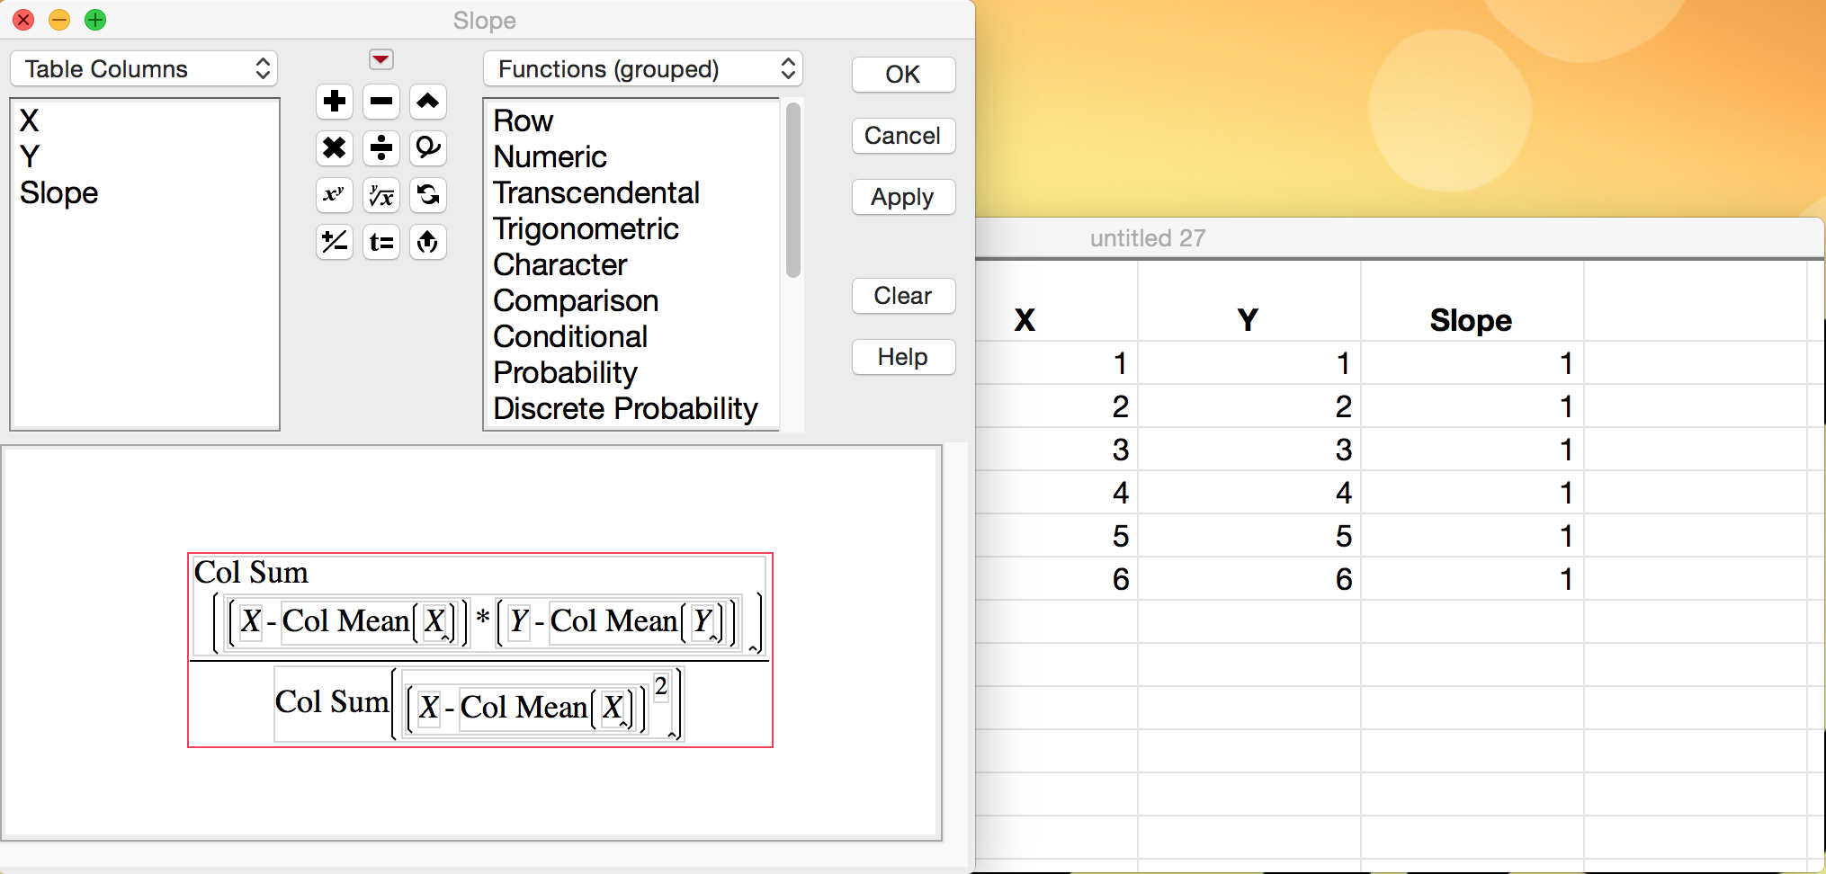Choose the Conditional function group
This screenshot has height=874, width=1826.
(x=570, y=337)
